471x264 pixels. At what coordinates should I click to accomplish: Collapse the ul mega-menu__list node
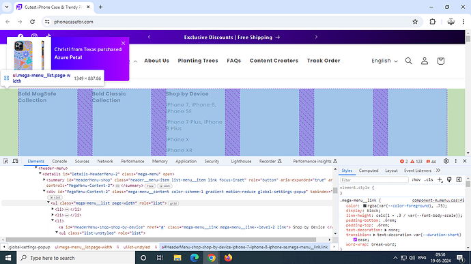pyautogui.click(x=48, y=203)
